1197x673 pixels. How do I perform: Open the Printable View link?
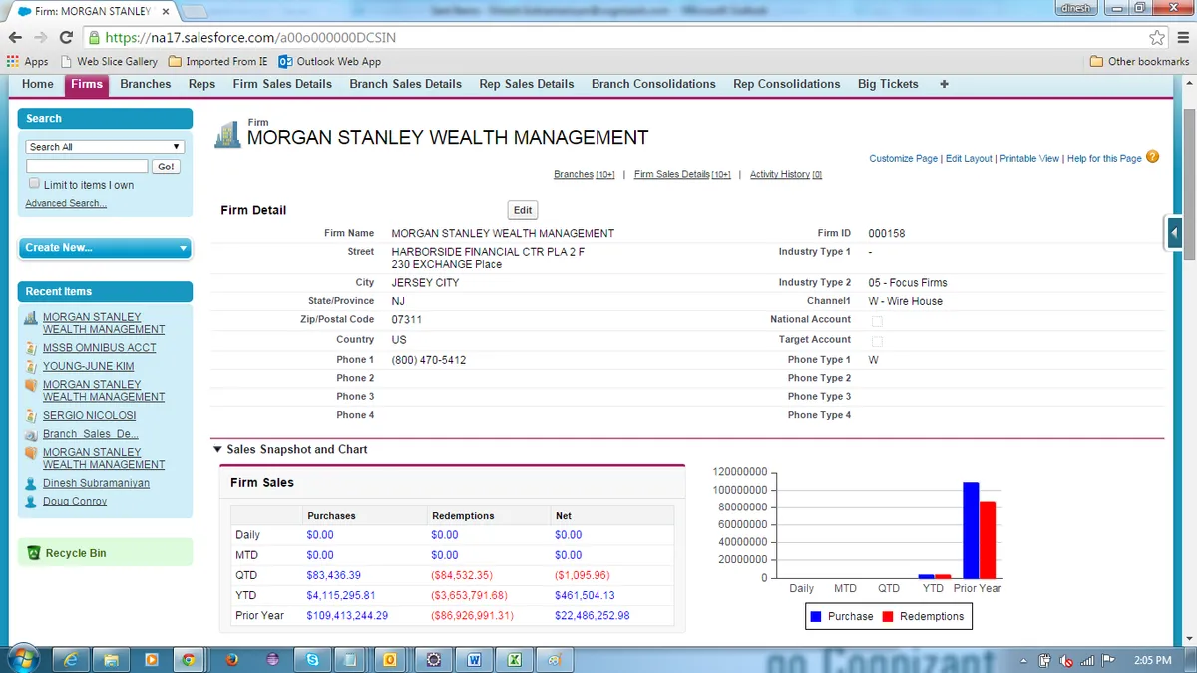[x=1029, y=159]
